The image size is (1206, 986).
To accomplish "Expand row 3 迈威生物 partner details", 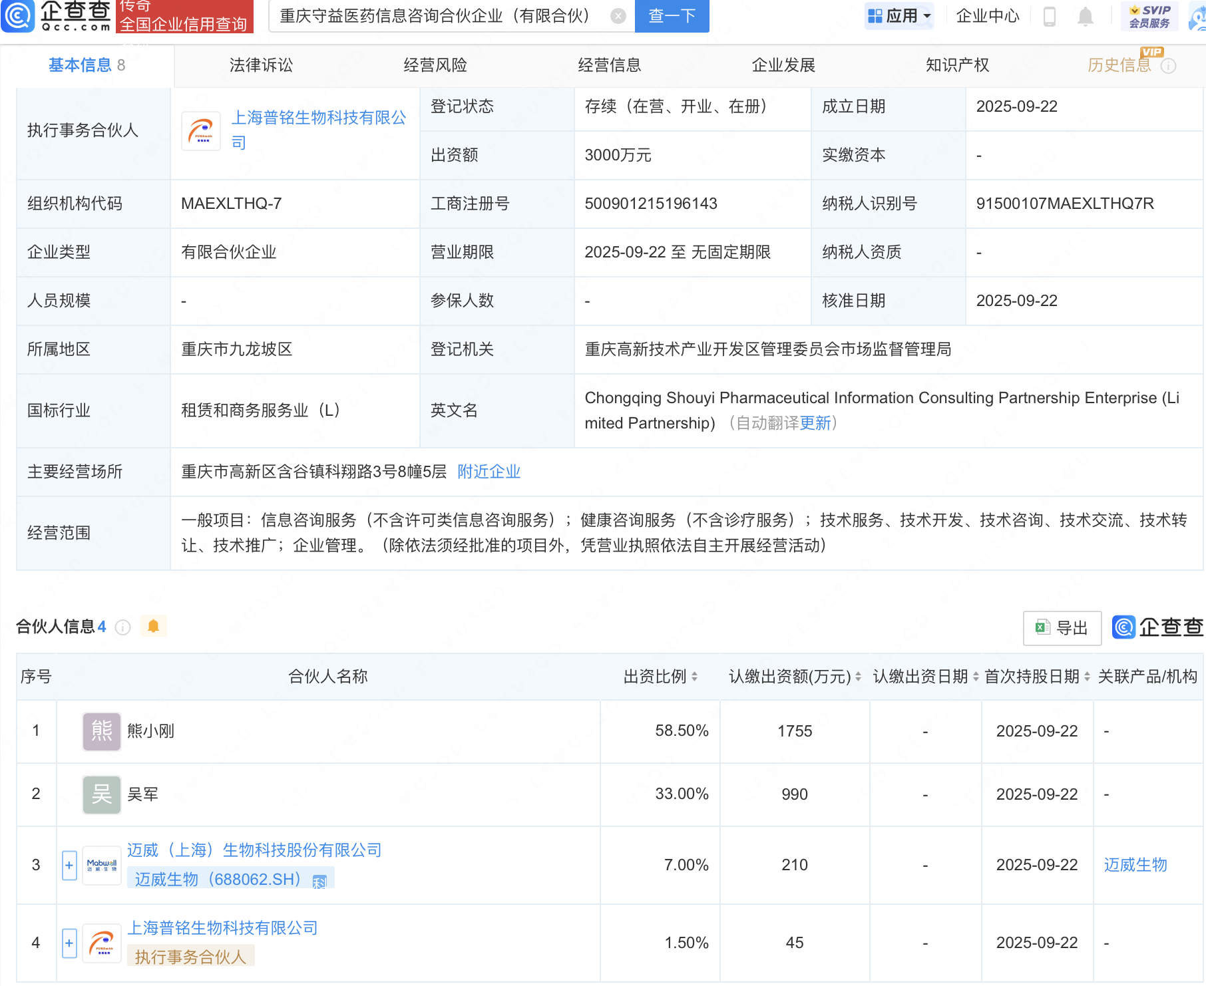I will [x=69, y=866].
